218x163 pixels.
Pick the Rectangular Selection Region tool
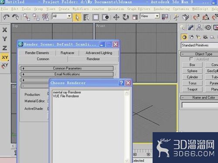point(95,17)
